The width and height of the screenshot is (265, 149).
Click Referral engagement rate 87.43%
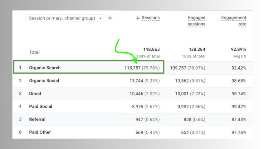(x=239, y=120)
